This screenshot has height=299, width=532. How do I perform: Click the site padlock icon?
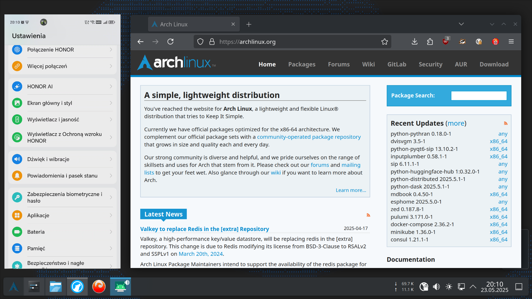pyautogui.click(x=212, y=42)
